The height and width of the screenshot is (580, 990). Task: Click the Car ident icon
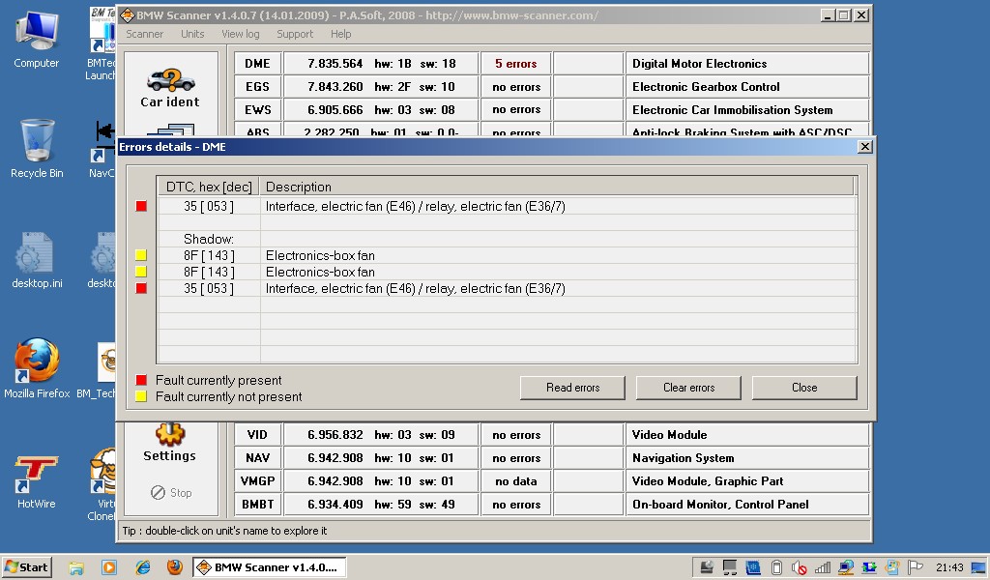170,80
